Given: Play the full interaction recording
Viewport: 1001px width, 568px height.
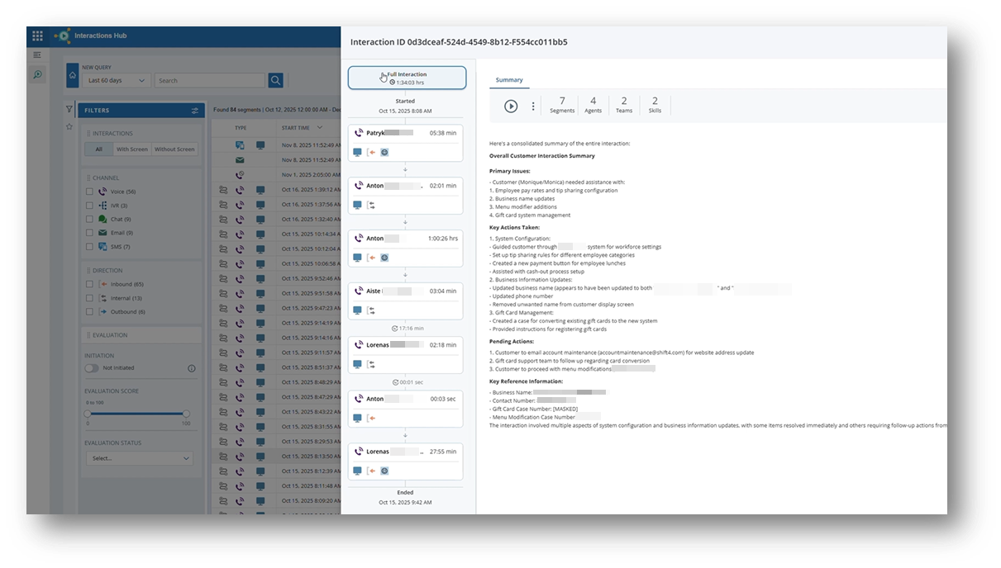Looking at the screenshot, I should (511, 106).
